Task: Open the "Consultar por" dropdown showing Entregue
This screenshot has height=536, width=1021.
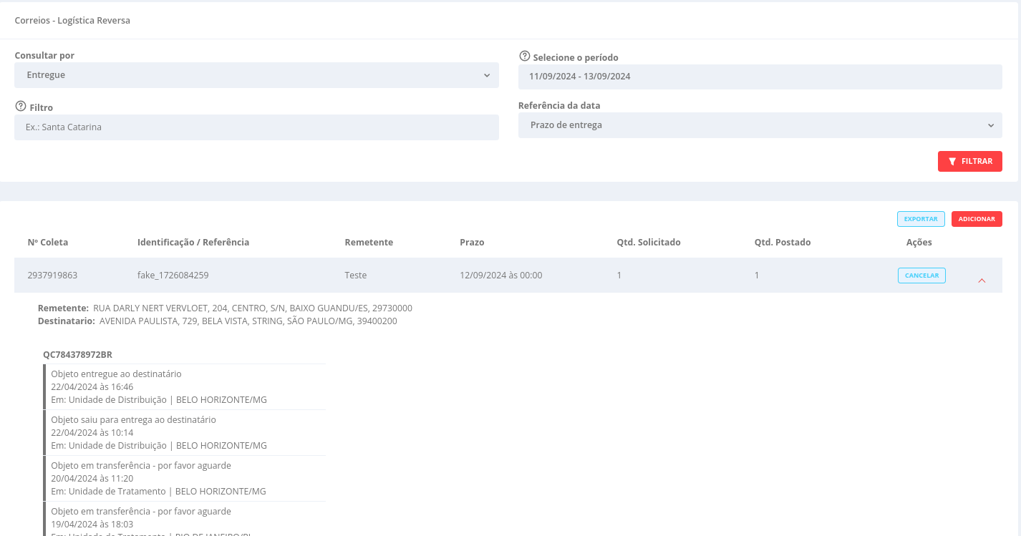Action: click(256, 74)
